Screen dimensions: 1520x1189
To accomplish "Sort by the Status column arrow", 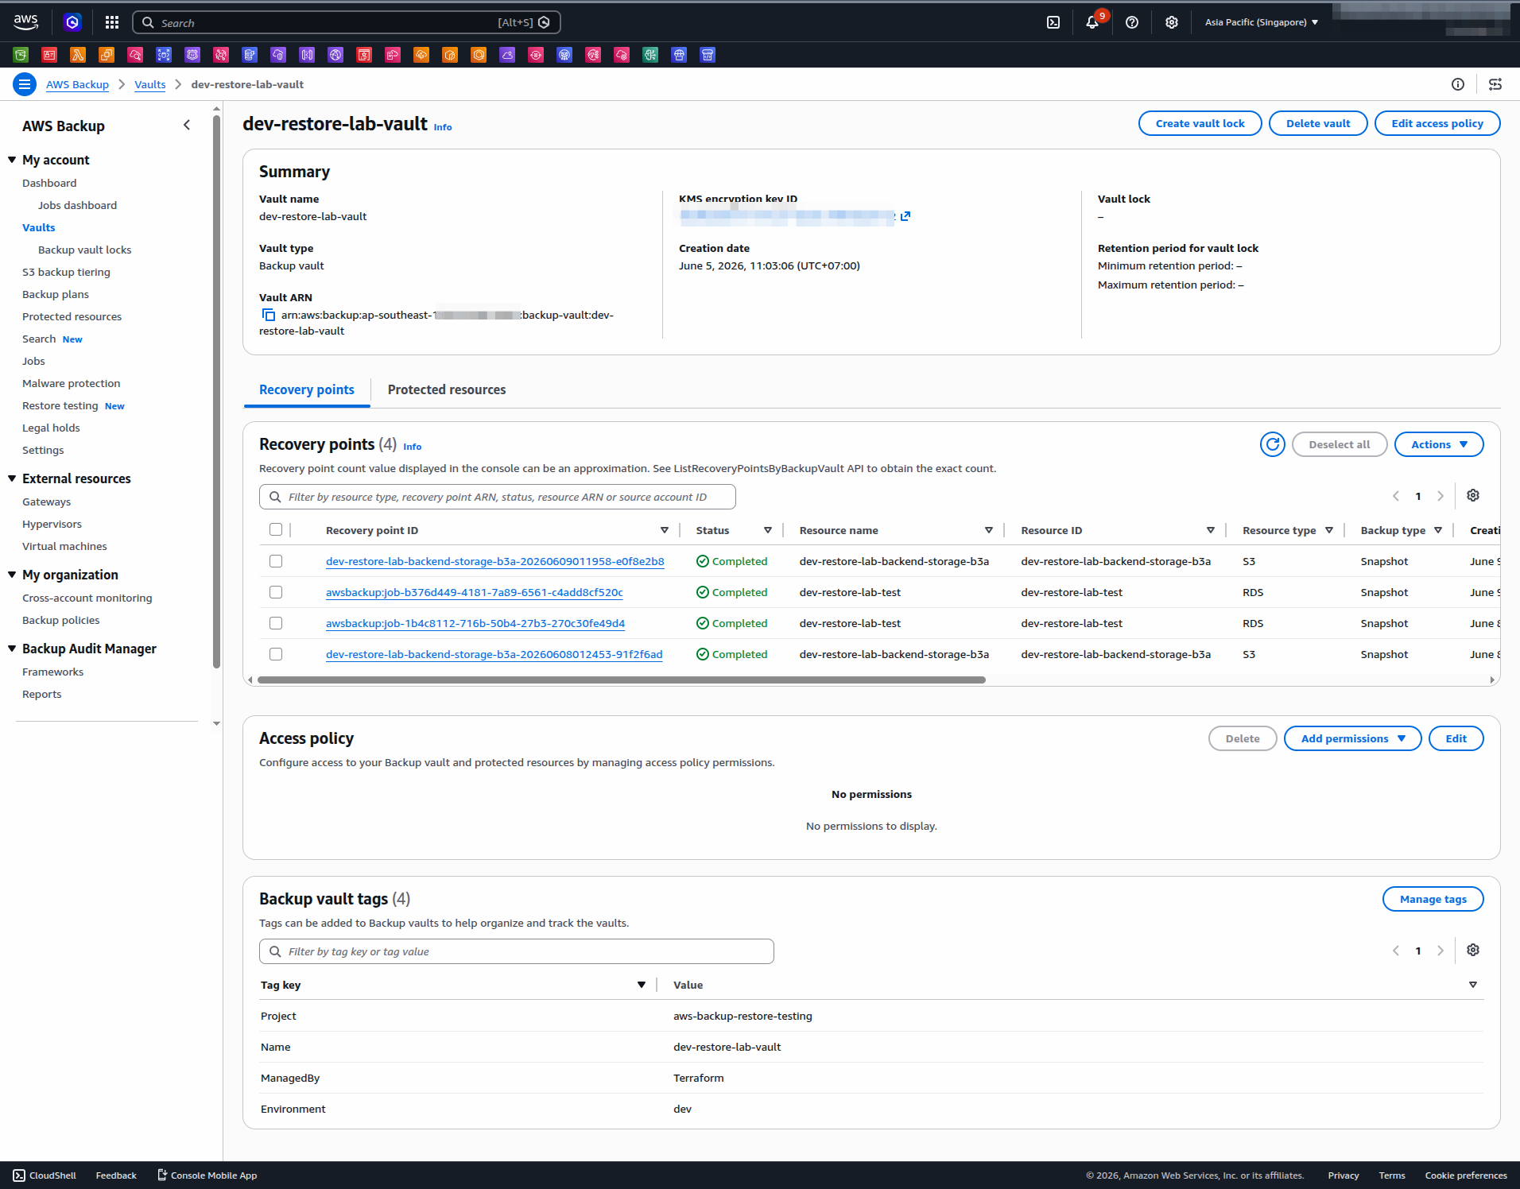I will [767, 530].
